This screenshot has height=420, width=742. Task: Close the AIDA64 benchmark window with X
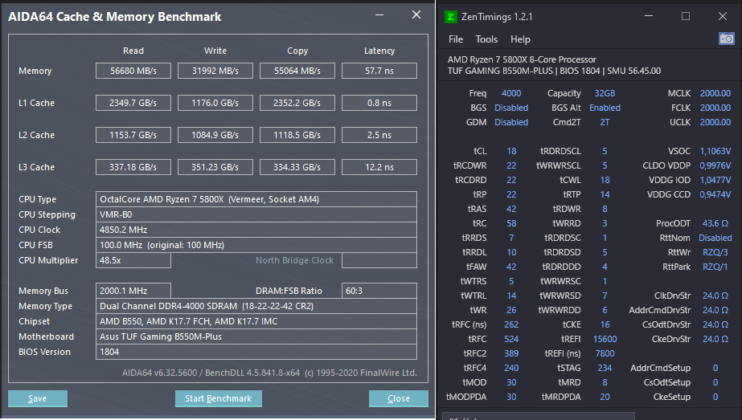(x=416, y=14)
